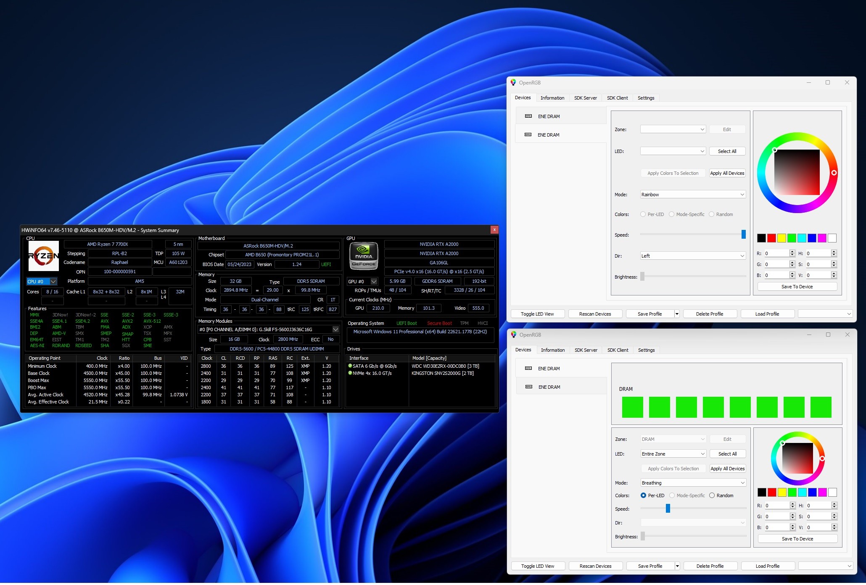Click second ENE DRAM device icon in upper OpenRGB
Viewport: 866px width, 585px height.
[x=528, y=134]
